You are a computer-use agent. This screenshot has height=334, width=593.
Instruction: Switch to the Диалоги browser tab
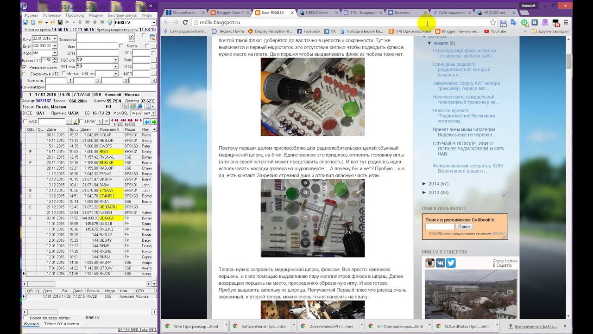[x=405, y=13]
